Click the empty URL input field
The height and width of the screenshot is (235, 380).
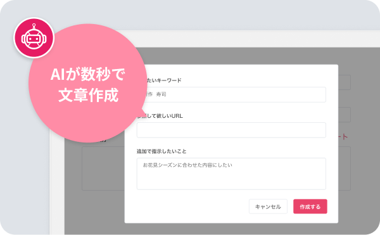[x=231, y=130]
